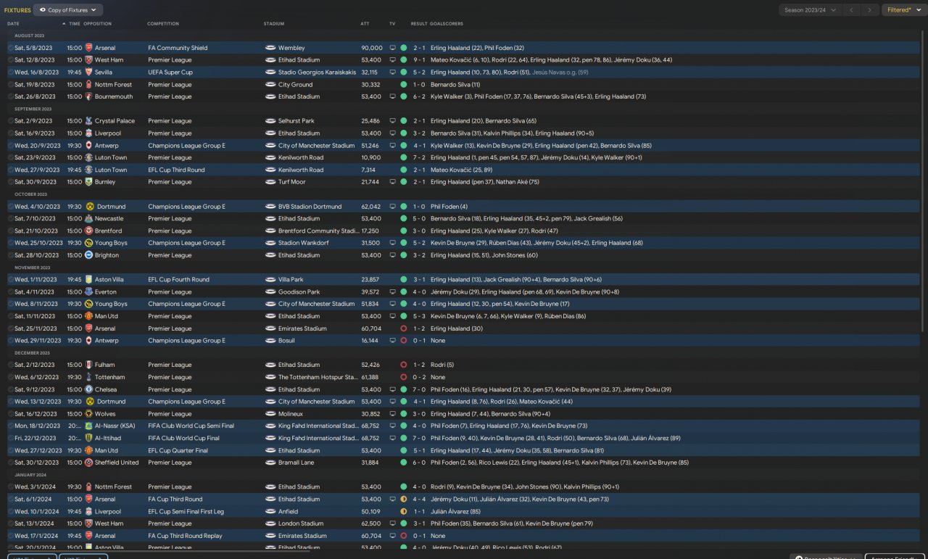Sort by the Competition column header

tap(163, 24)
